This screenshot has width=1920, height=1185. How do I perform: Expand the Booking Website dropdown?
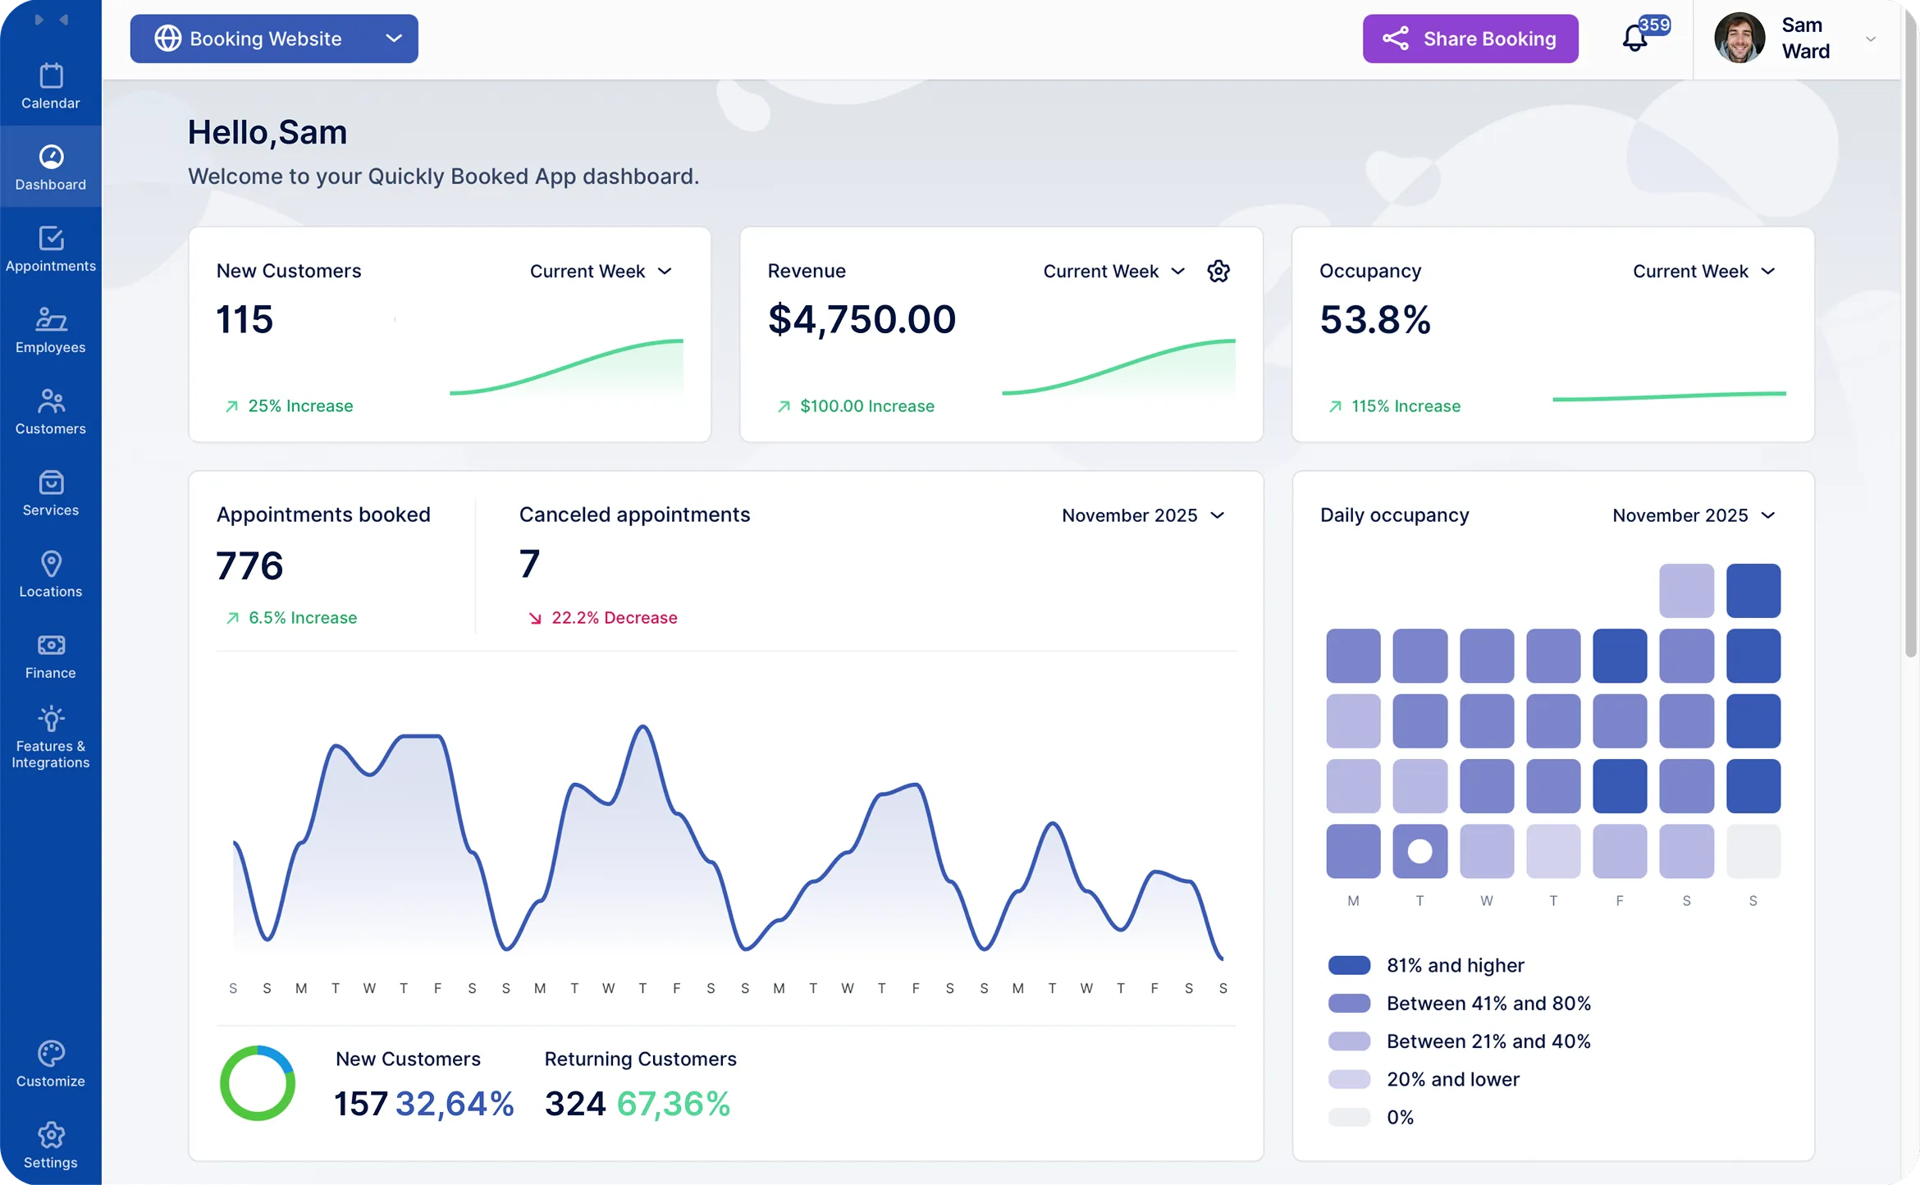274,39
